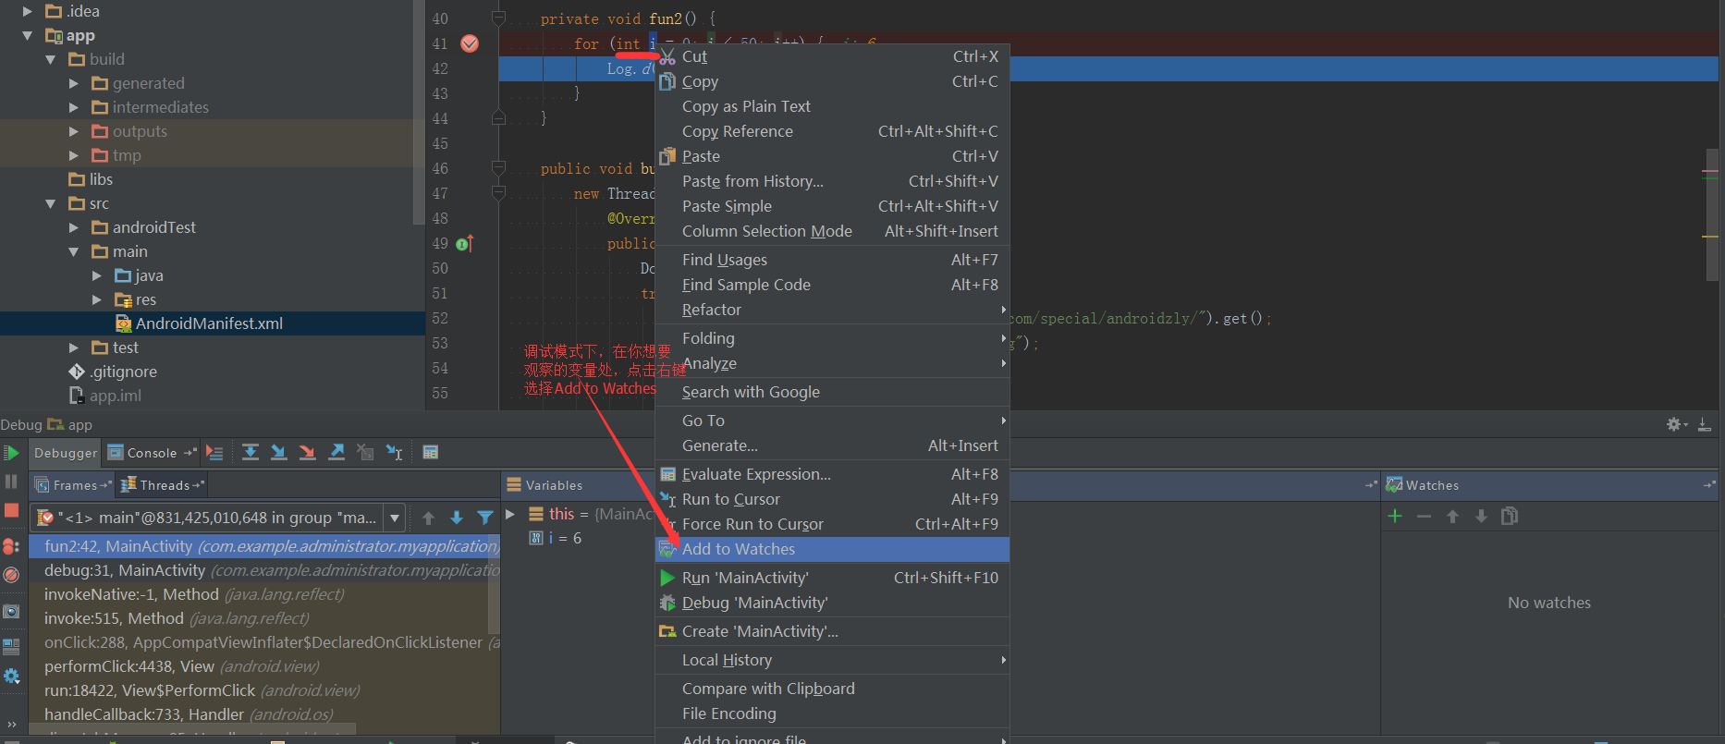
Task: Click the red Force Step Into icon
Action: (307, 452)
